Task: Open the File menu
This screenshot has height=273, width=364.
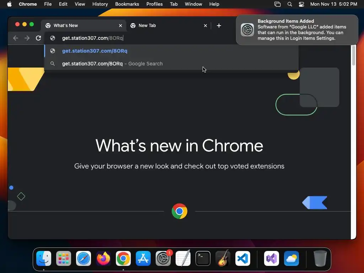Action: coord(48,4)
